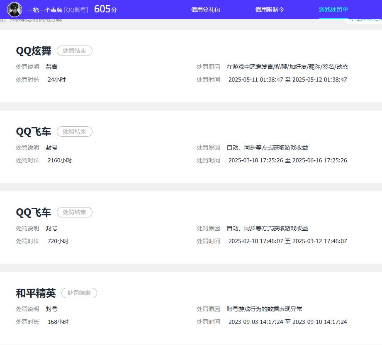Click the 605分 credit score
This screenshot has width=382, height=345.
coord(105,9)
